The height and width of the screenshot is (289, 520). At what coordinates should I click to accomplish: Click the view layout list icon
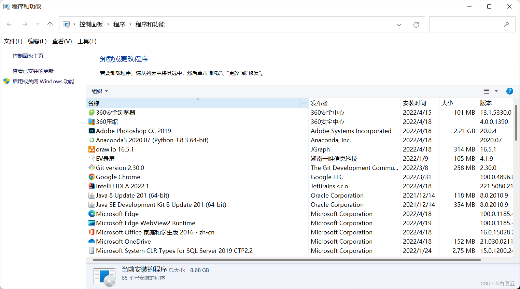pyautogui.click(x=487, y=91)
